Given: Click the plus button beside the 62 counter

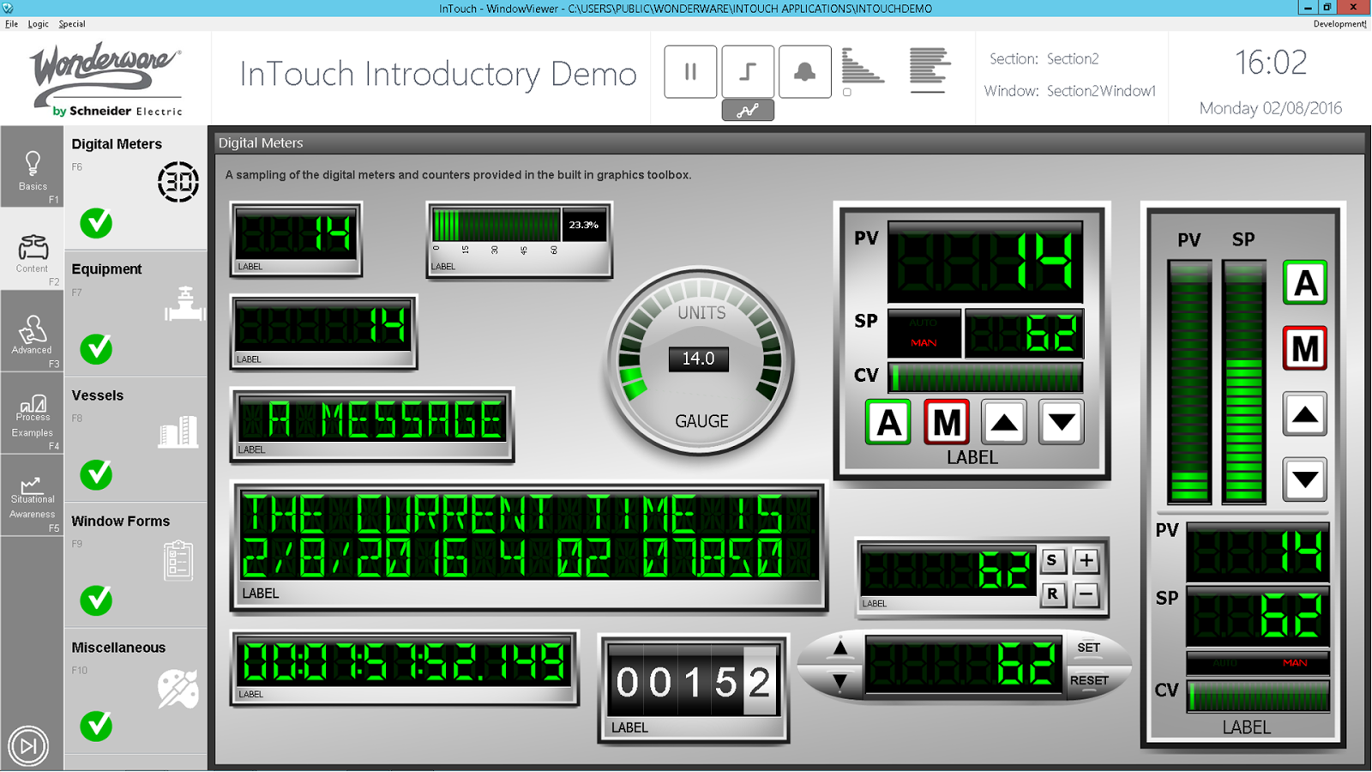Looking at the screenshot, I should (x=1086, y=561).
